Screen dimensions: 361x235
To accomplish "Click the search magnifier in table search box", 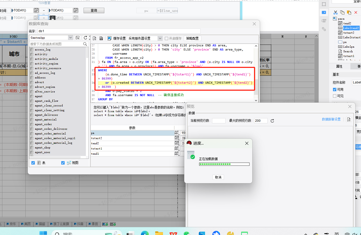I will pyautogui.click(x=85, y=44).
